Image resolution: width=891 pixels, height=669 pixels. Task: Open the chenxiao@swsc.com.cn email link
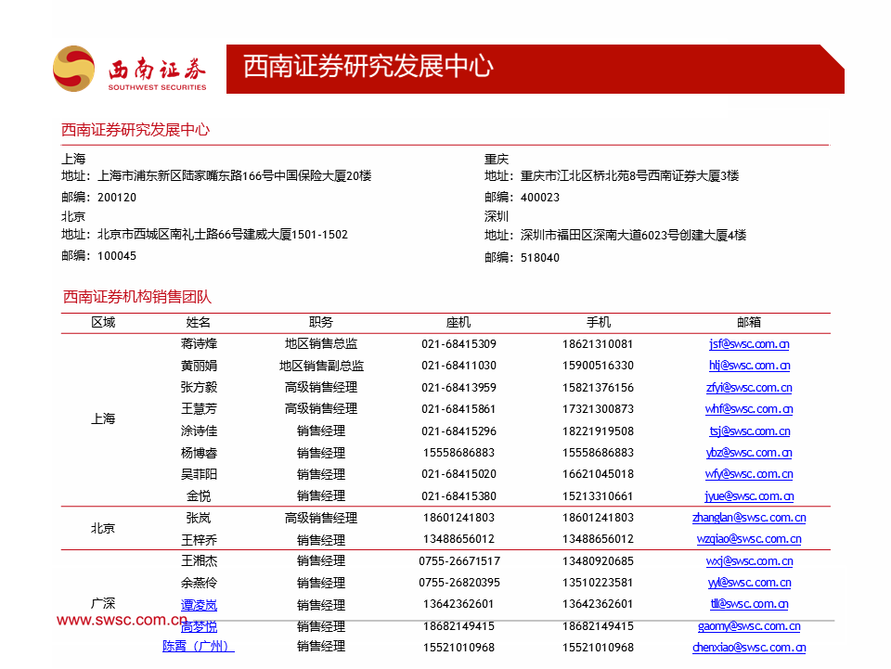[749, 648]
